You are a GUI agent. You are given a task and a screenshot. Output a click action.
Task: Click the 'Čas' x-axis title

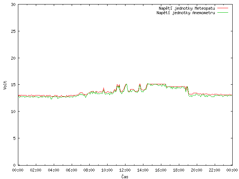[125, 176]
